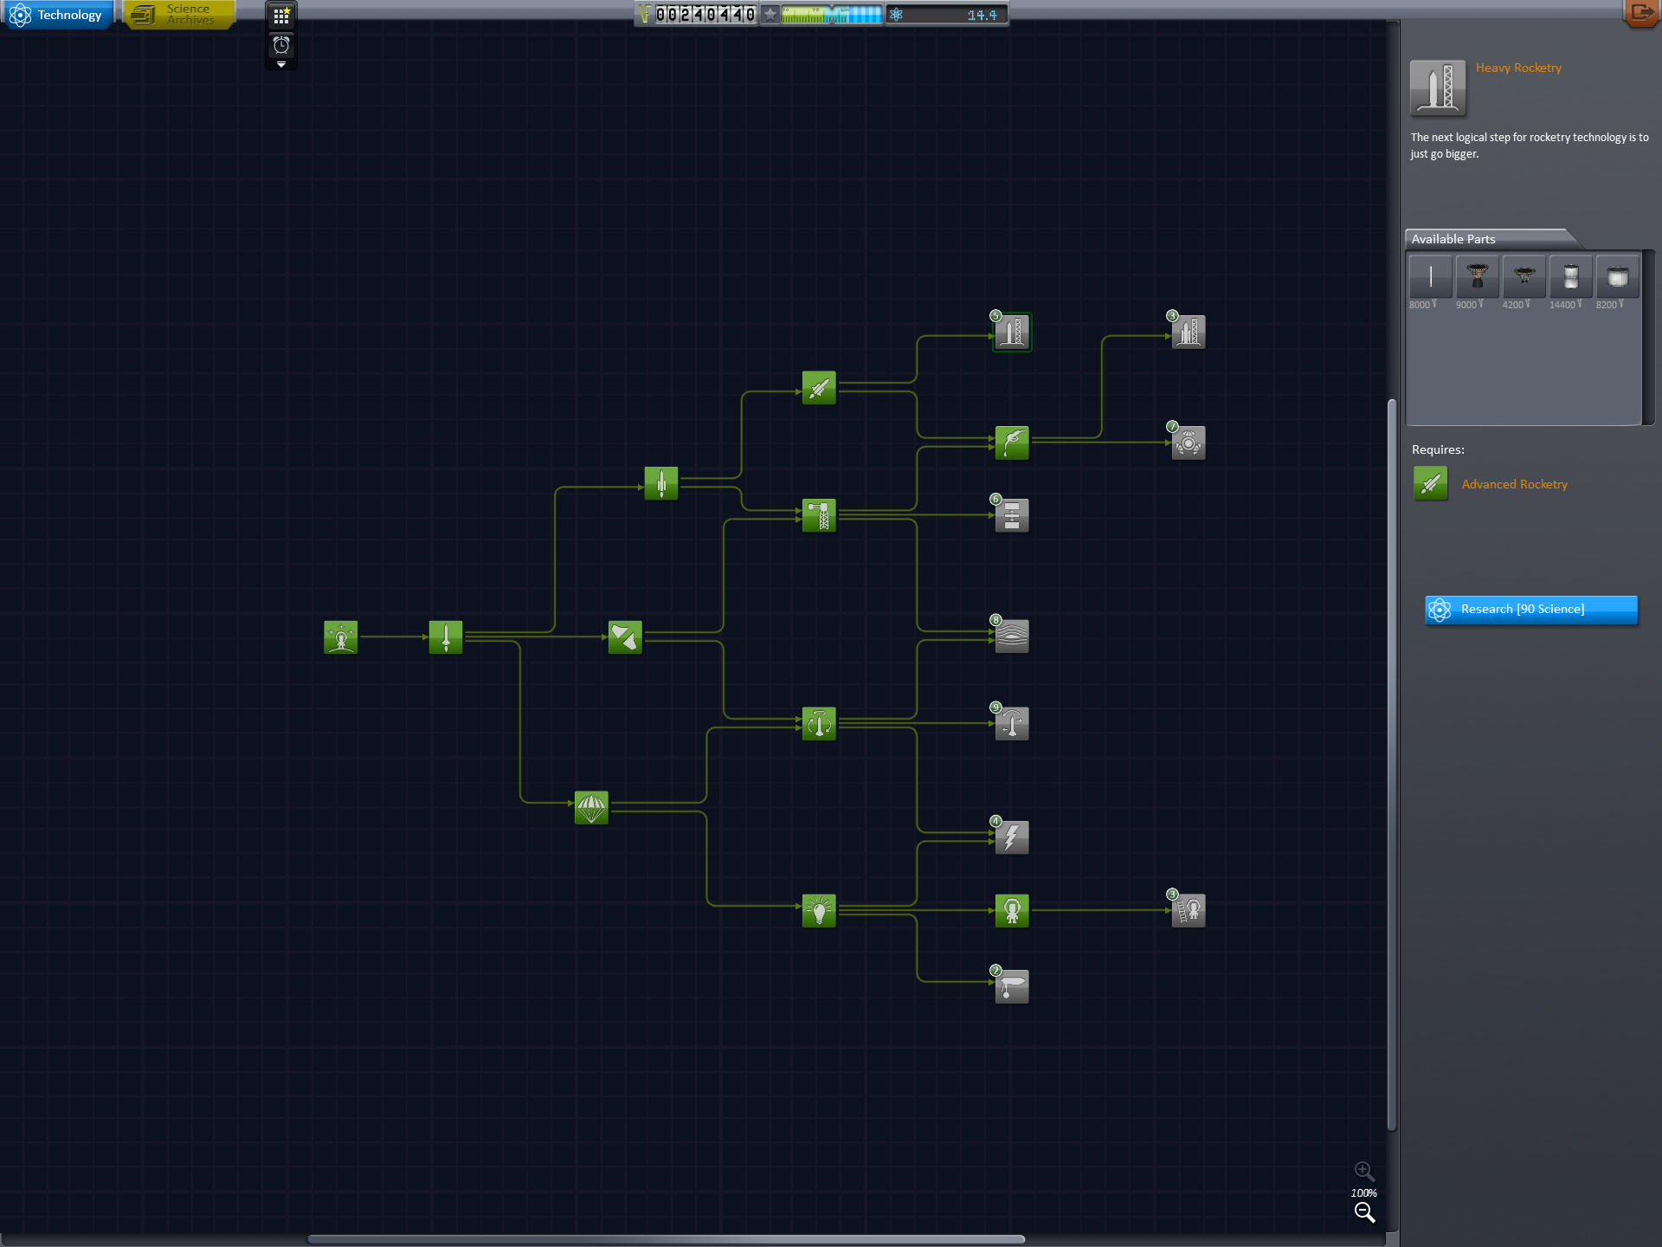The image size is (1662, 1247).
Task: Click the horizontal scrollbar under the tech tree
Action: click(666, 1239)
